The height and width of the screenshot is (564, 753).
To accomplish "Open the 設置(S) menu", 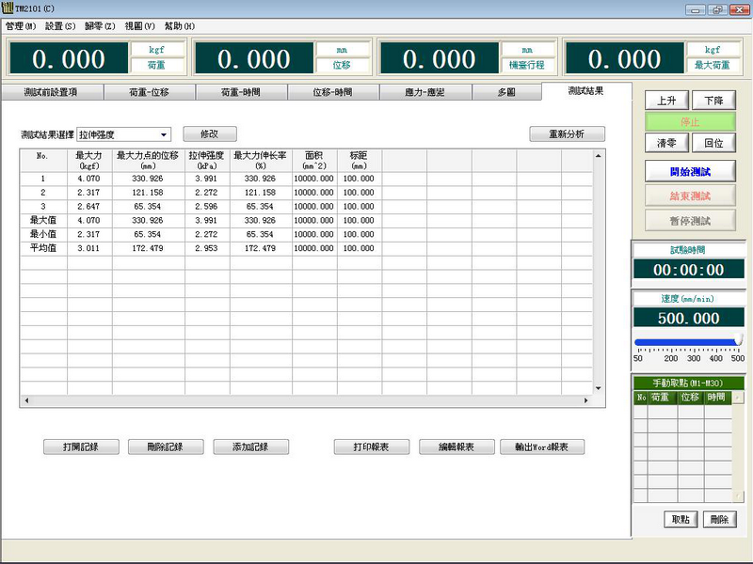I will (60, 26).
